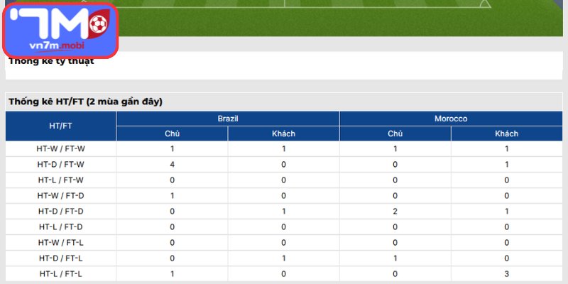Viewport: 568px width, 284px height.
Task: Select the HT-L / FT-W row label
Action: (x=60, y=180)
